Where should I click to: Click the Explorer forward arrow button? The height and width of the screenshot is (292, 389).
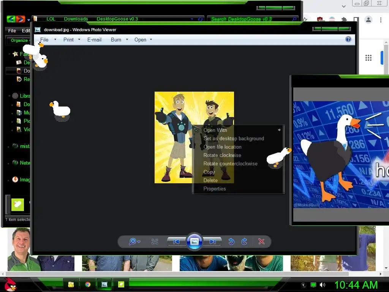pos(21,19)
